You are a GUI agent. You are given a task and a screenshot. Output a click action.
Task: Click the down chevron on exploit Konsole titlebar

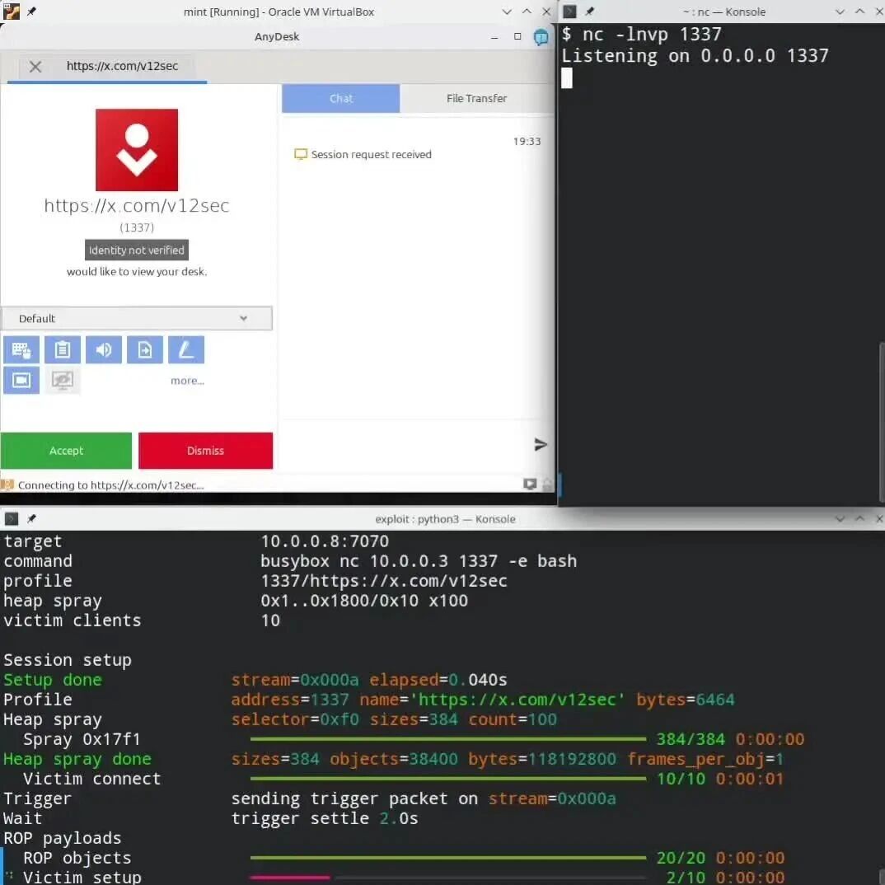point(840,518)
